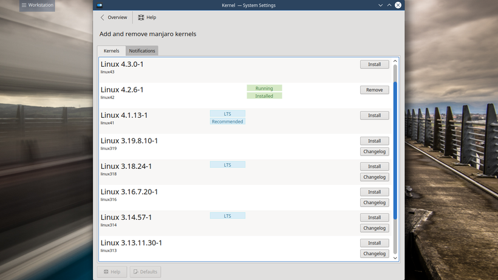View Changelog for Linux 3.14.57-1
This screenshot has width=498, height=280.
(375, 228)
